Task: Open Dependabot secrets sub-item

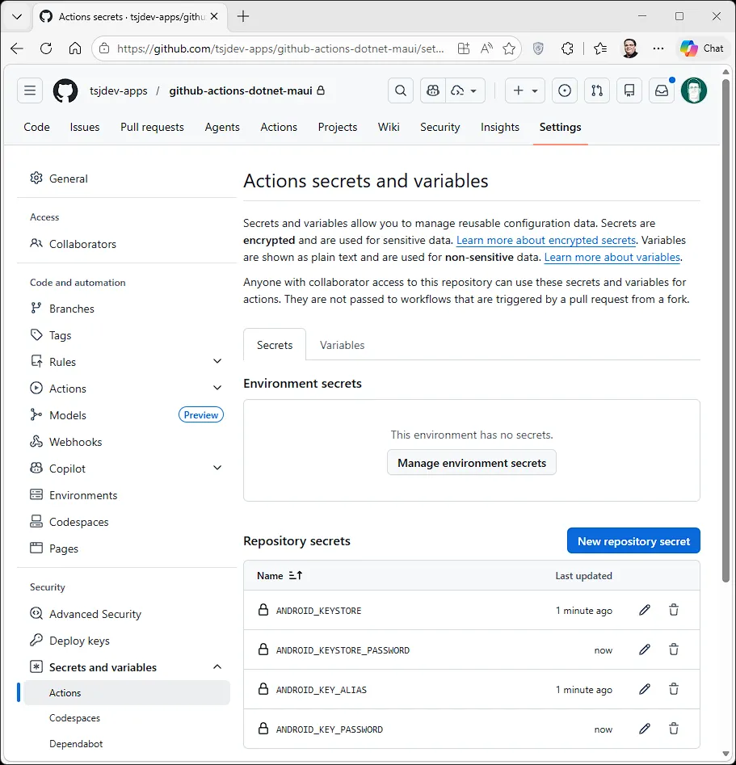Action: (x=126, y=743)
